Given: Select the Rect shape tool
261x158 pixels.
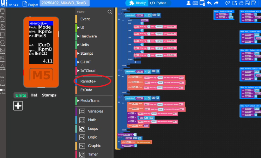Looking at the screenshot, I should click(x=2, y=35).
